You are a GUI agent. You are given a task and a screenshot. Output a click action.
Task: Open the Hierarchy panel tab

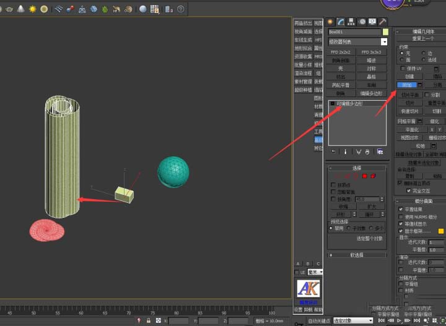click(351, 22)
